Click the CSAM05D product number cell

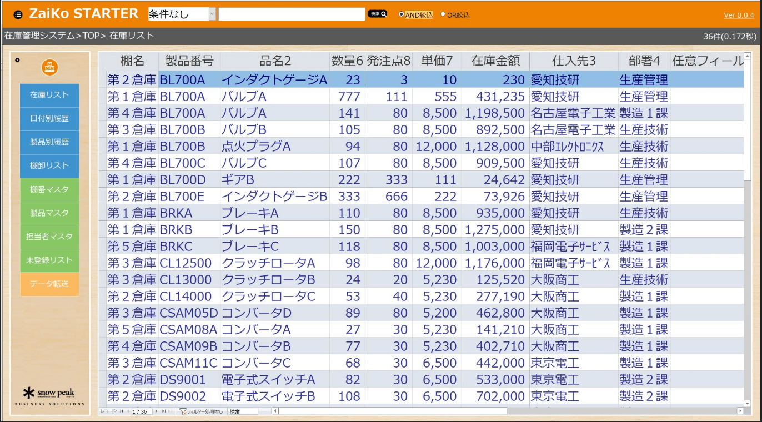(189, 313)
